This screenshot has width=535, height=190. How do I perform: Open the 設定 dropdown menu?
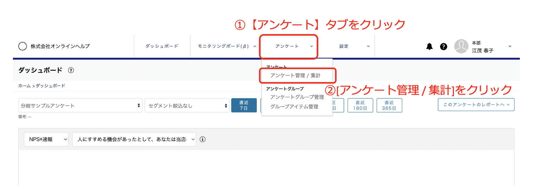353,46
